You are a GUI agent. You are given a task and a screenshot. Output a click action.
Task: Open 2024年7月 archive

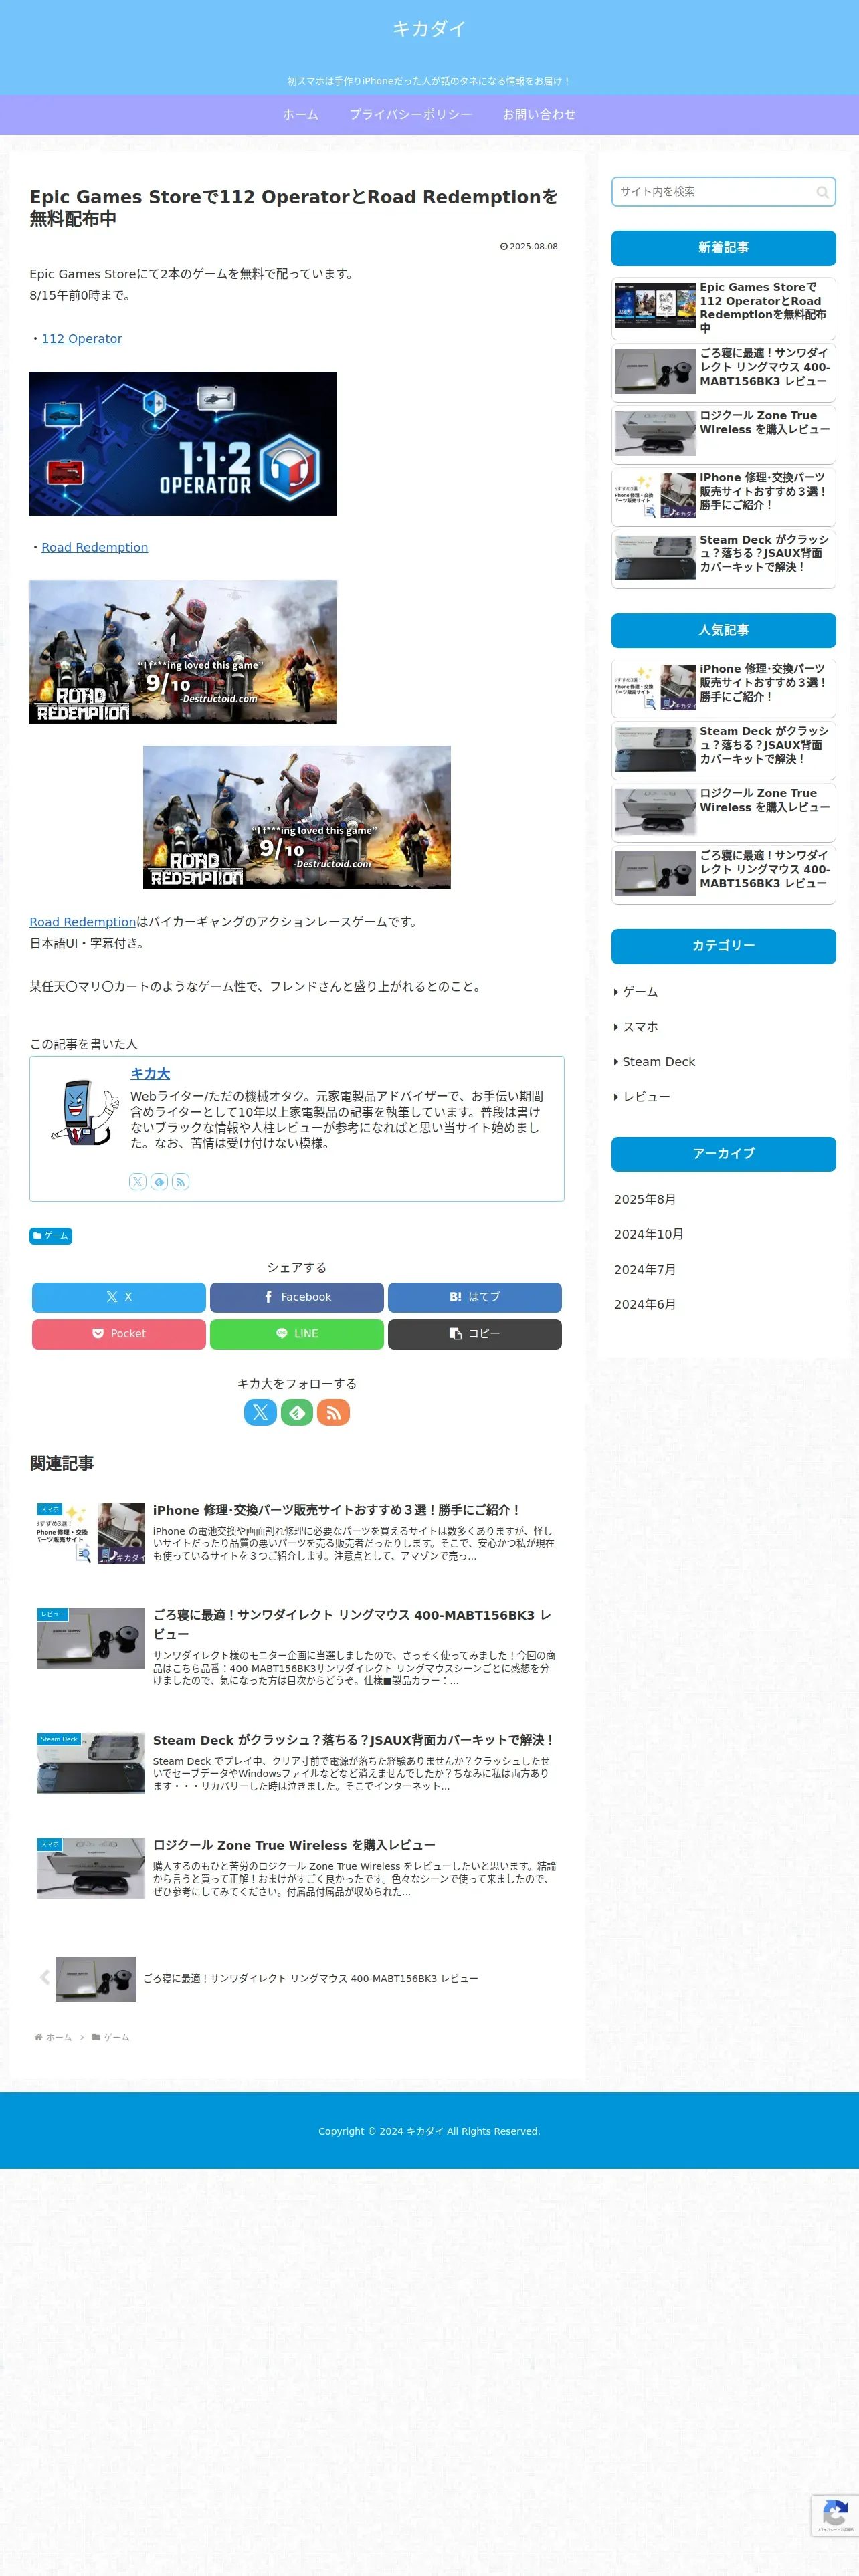click(x=645, y=1269)
